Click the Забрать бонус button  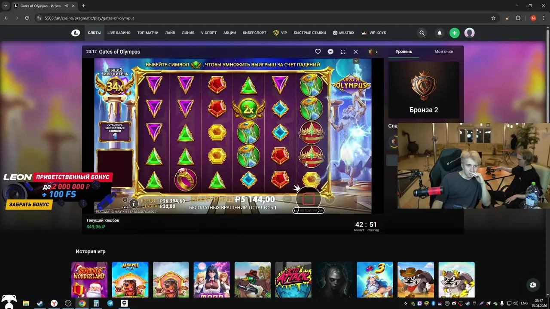coord(29,205)
